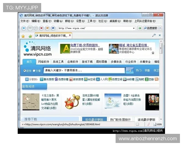Screen dimensions: 183x146
Task: Click the 清风网络 site logo
Action: tap(37, 49)
